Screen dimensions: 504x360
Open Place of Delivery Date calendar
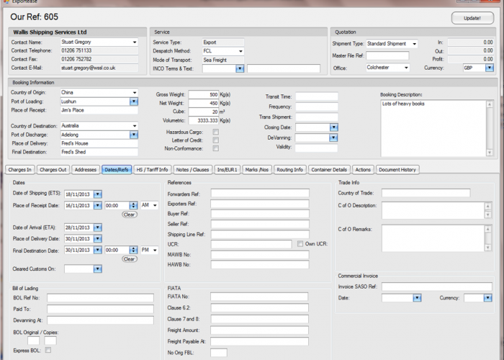click(x=98, y=239)
